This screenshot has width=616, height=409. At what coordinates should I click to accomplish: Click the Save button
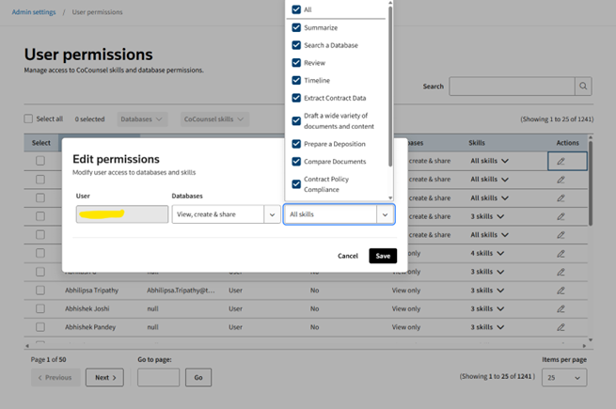[x=383, y=256]
